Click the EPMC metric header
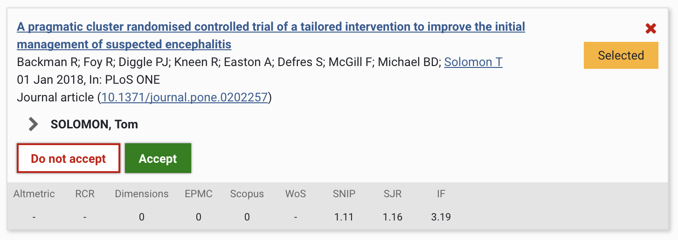The width and height of the screenshot is (678, 240). pos(199,194)
